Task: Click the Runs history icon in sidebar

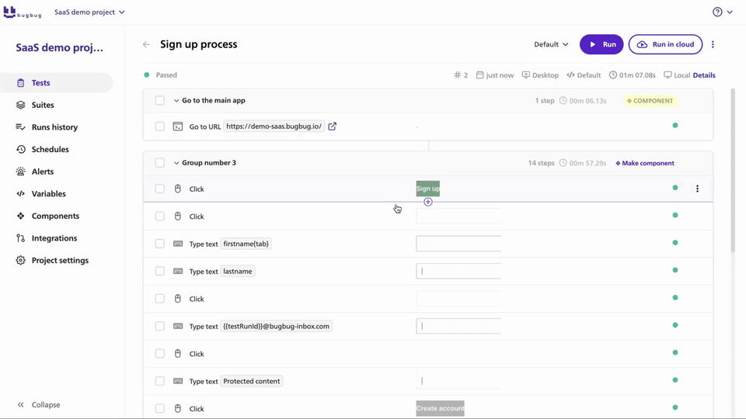Action: tap(20, 126)
